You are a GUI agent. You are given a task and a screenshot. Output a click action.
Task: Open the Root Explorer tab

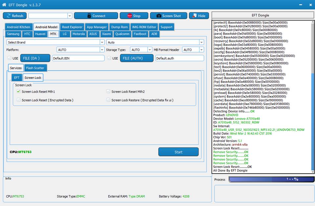click(x=72, y=27)
